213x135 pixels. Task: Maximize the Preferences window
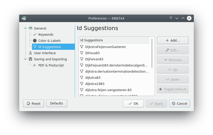click(x=183, y=18)
